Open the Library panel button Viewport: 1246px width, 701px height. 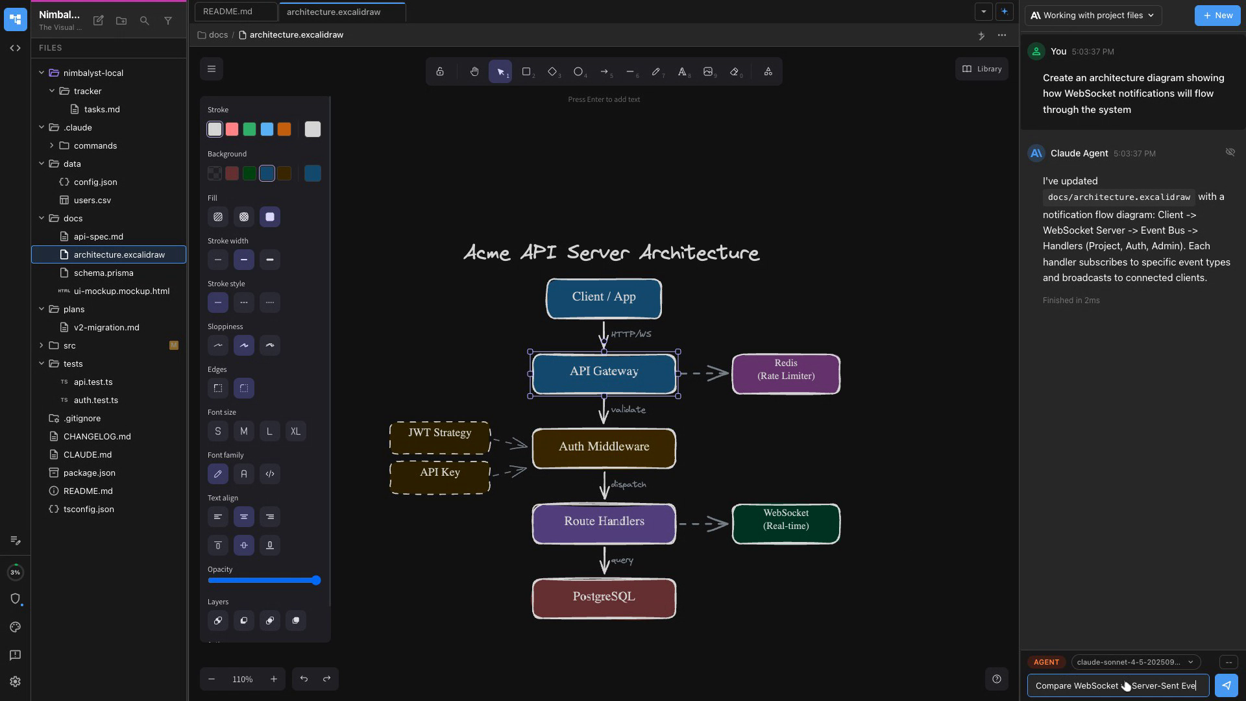pos(981,69)
